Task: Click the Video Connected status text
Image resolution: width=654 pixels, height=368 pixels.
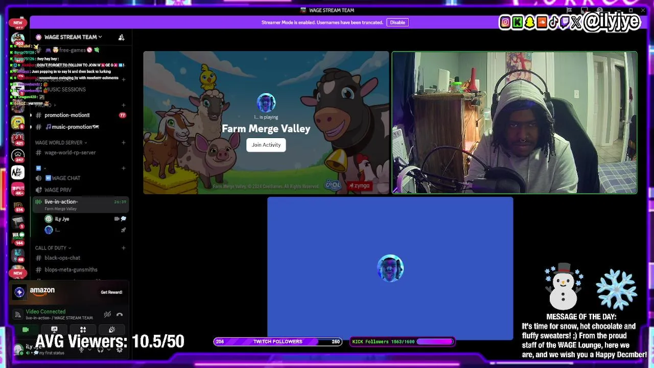Action: (45, 311)
